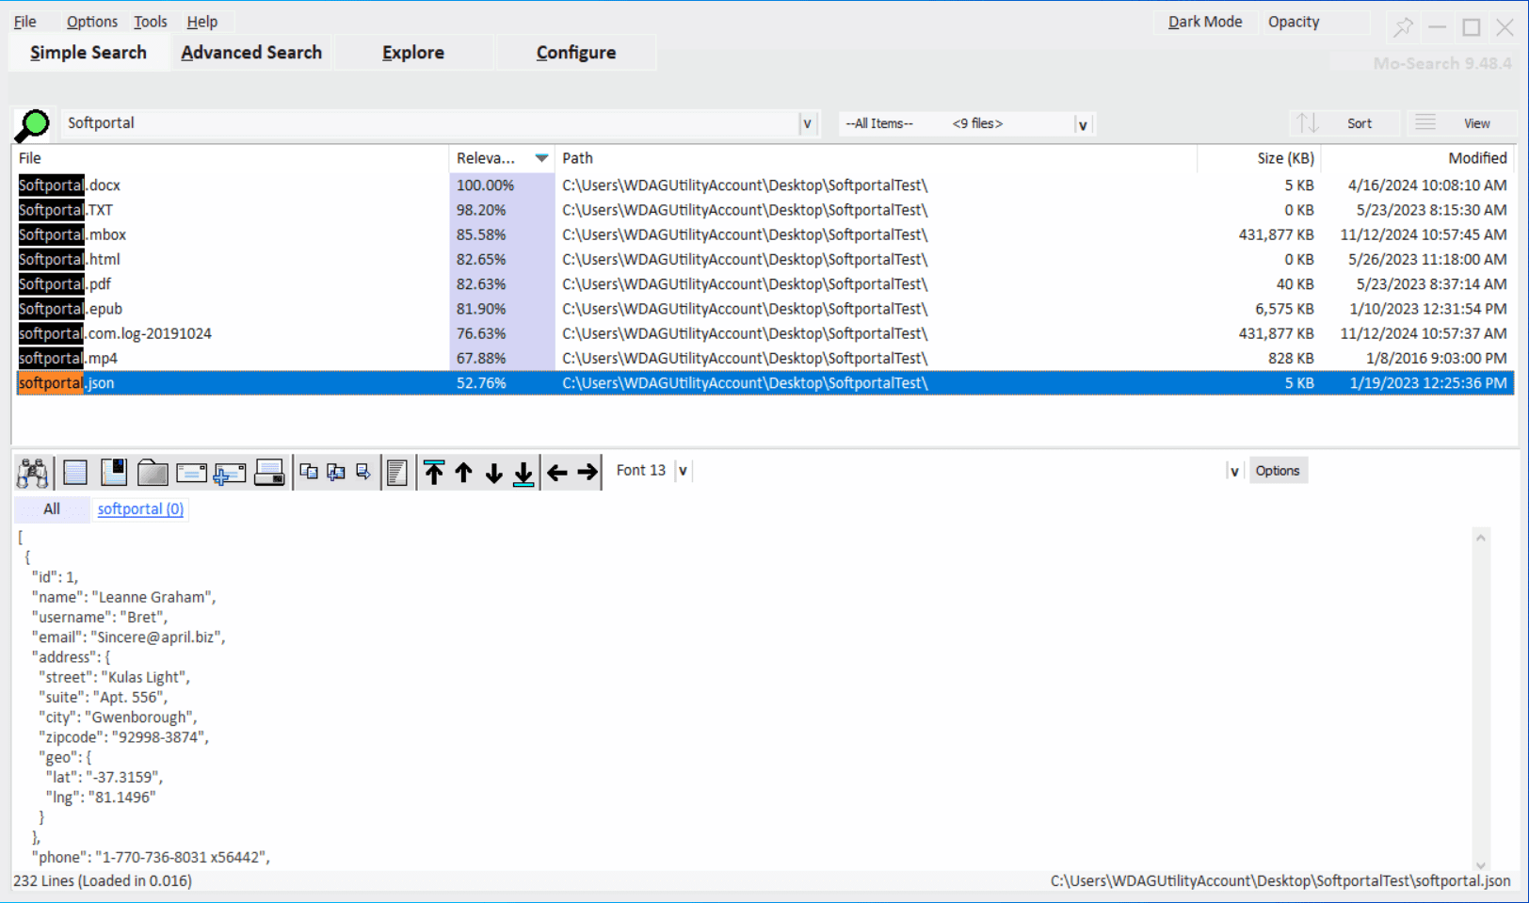Click the text document icon beside copy icons
This screenshot has height=903, width=1529.
tap(397, 472)
